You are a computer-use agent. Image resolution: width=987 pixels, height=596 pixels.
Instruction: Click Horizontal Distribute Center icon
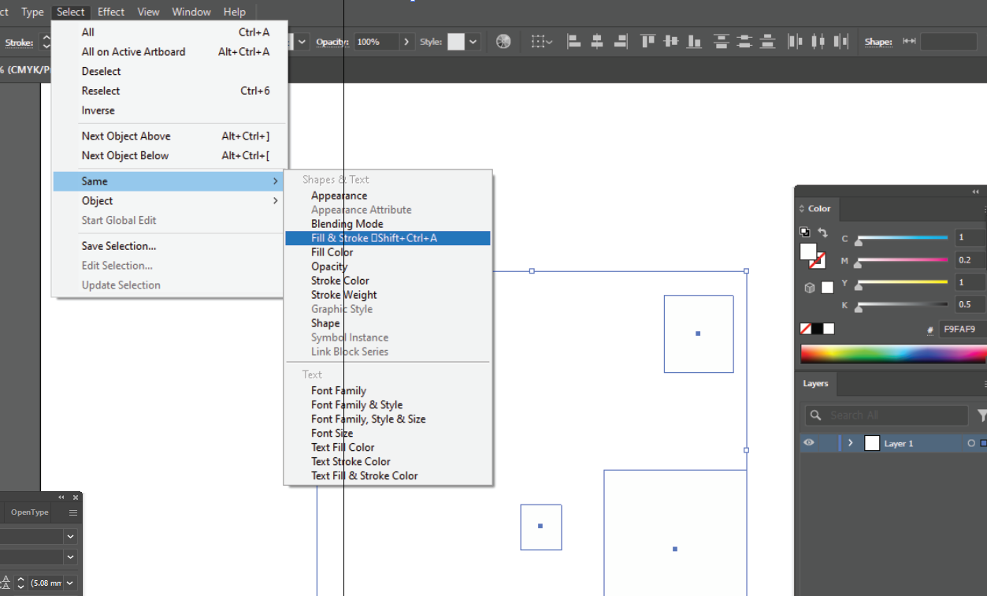[x=819, y=42]
